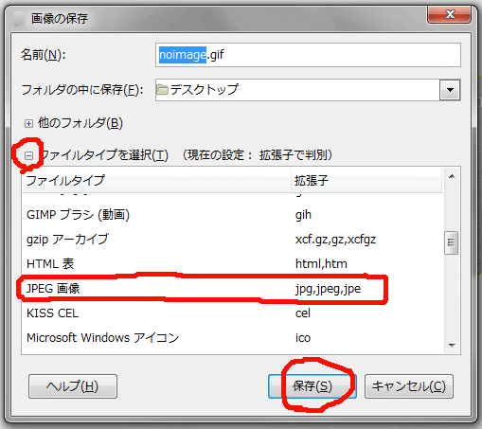Click the ico extension cell
The image size is (482, 429).
click(303, 338)
